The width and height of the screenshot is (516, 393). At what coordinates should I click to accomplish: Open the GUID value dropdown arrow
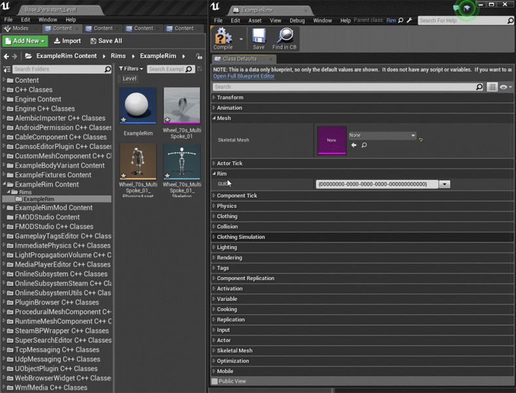point(445,184)
